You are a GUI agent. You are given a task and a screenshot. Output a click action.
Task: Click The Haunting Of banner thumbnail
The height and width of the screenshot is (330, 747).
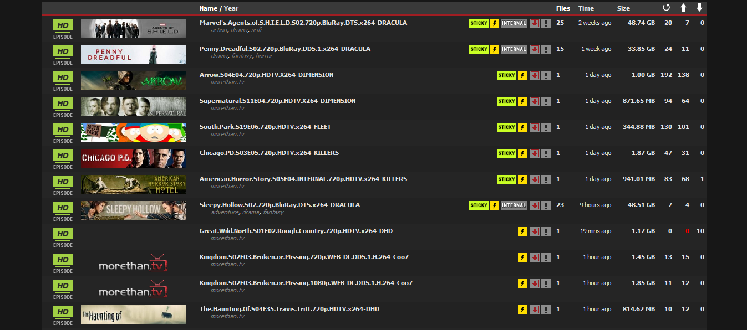pyautogui.click(x=134, y=315)
